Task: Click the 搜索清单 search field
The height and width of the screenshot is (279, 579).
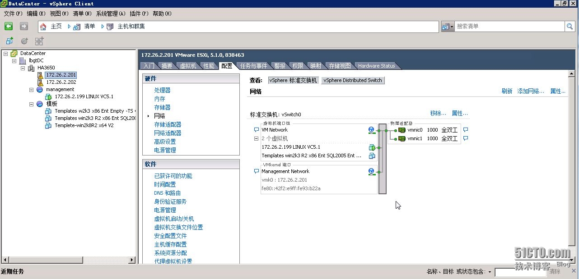Action: (x=509, y=27)
